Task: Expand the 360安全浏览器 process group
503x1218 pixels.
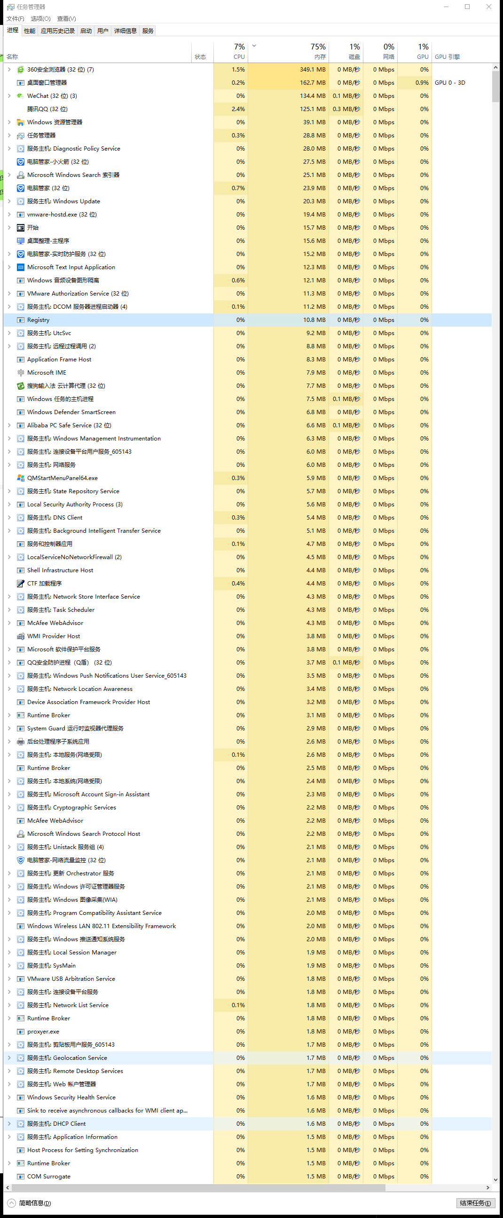Action: coord(9,70)
